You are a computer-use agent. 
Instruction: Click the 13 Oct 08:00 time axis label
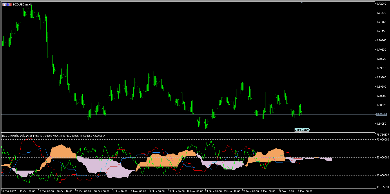coord(28,191)
